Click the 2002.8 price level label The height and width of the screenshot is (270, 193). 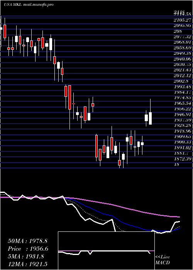click(181, 81)
